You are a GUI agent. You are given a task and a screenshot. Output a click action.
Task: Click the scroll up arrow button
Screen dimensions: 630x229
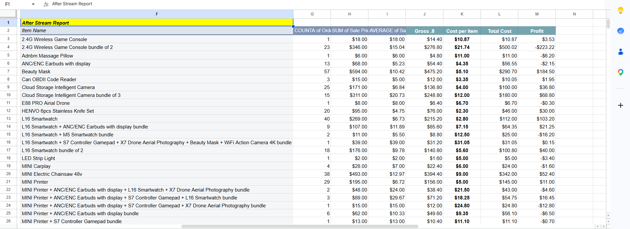[608, 216]
